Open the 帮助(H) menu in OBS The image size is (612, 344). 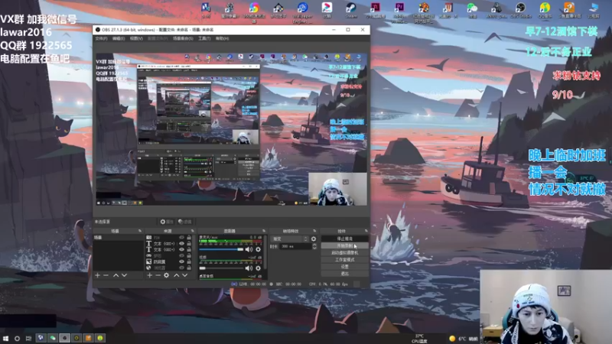[222, 39]
